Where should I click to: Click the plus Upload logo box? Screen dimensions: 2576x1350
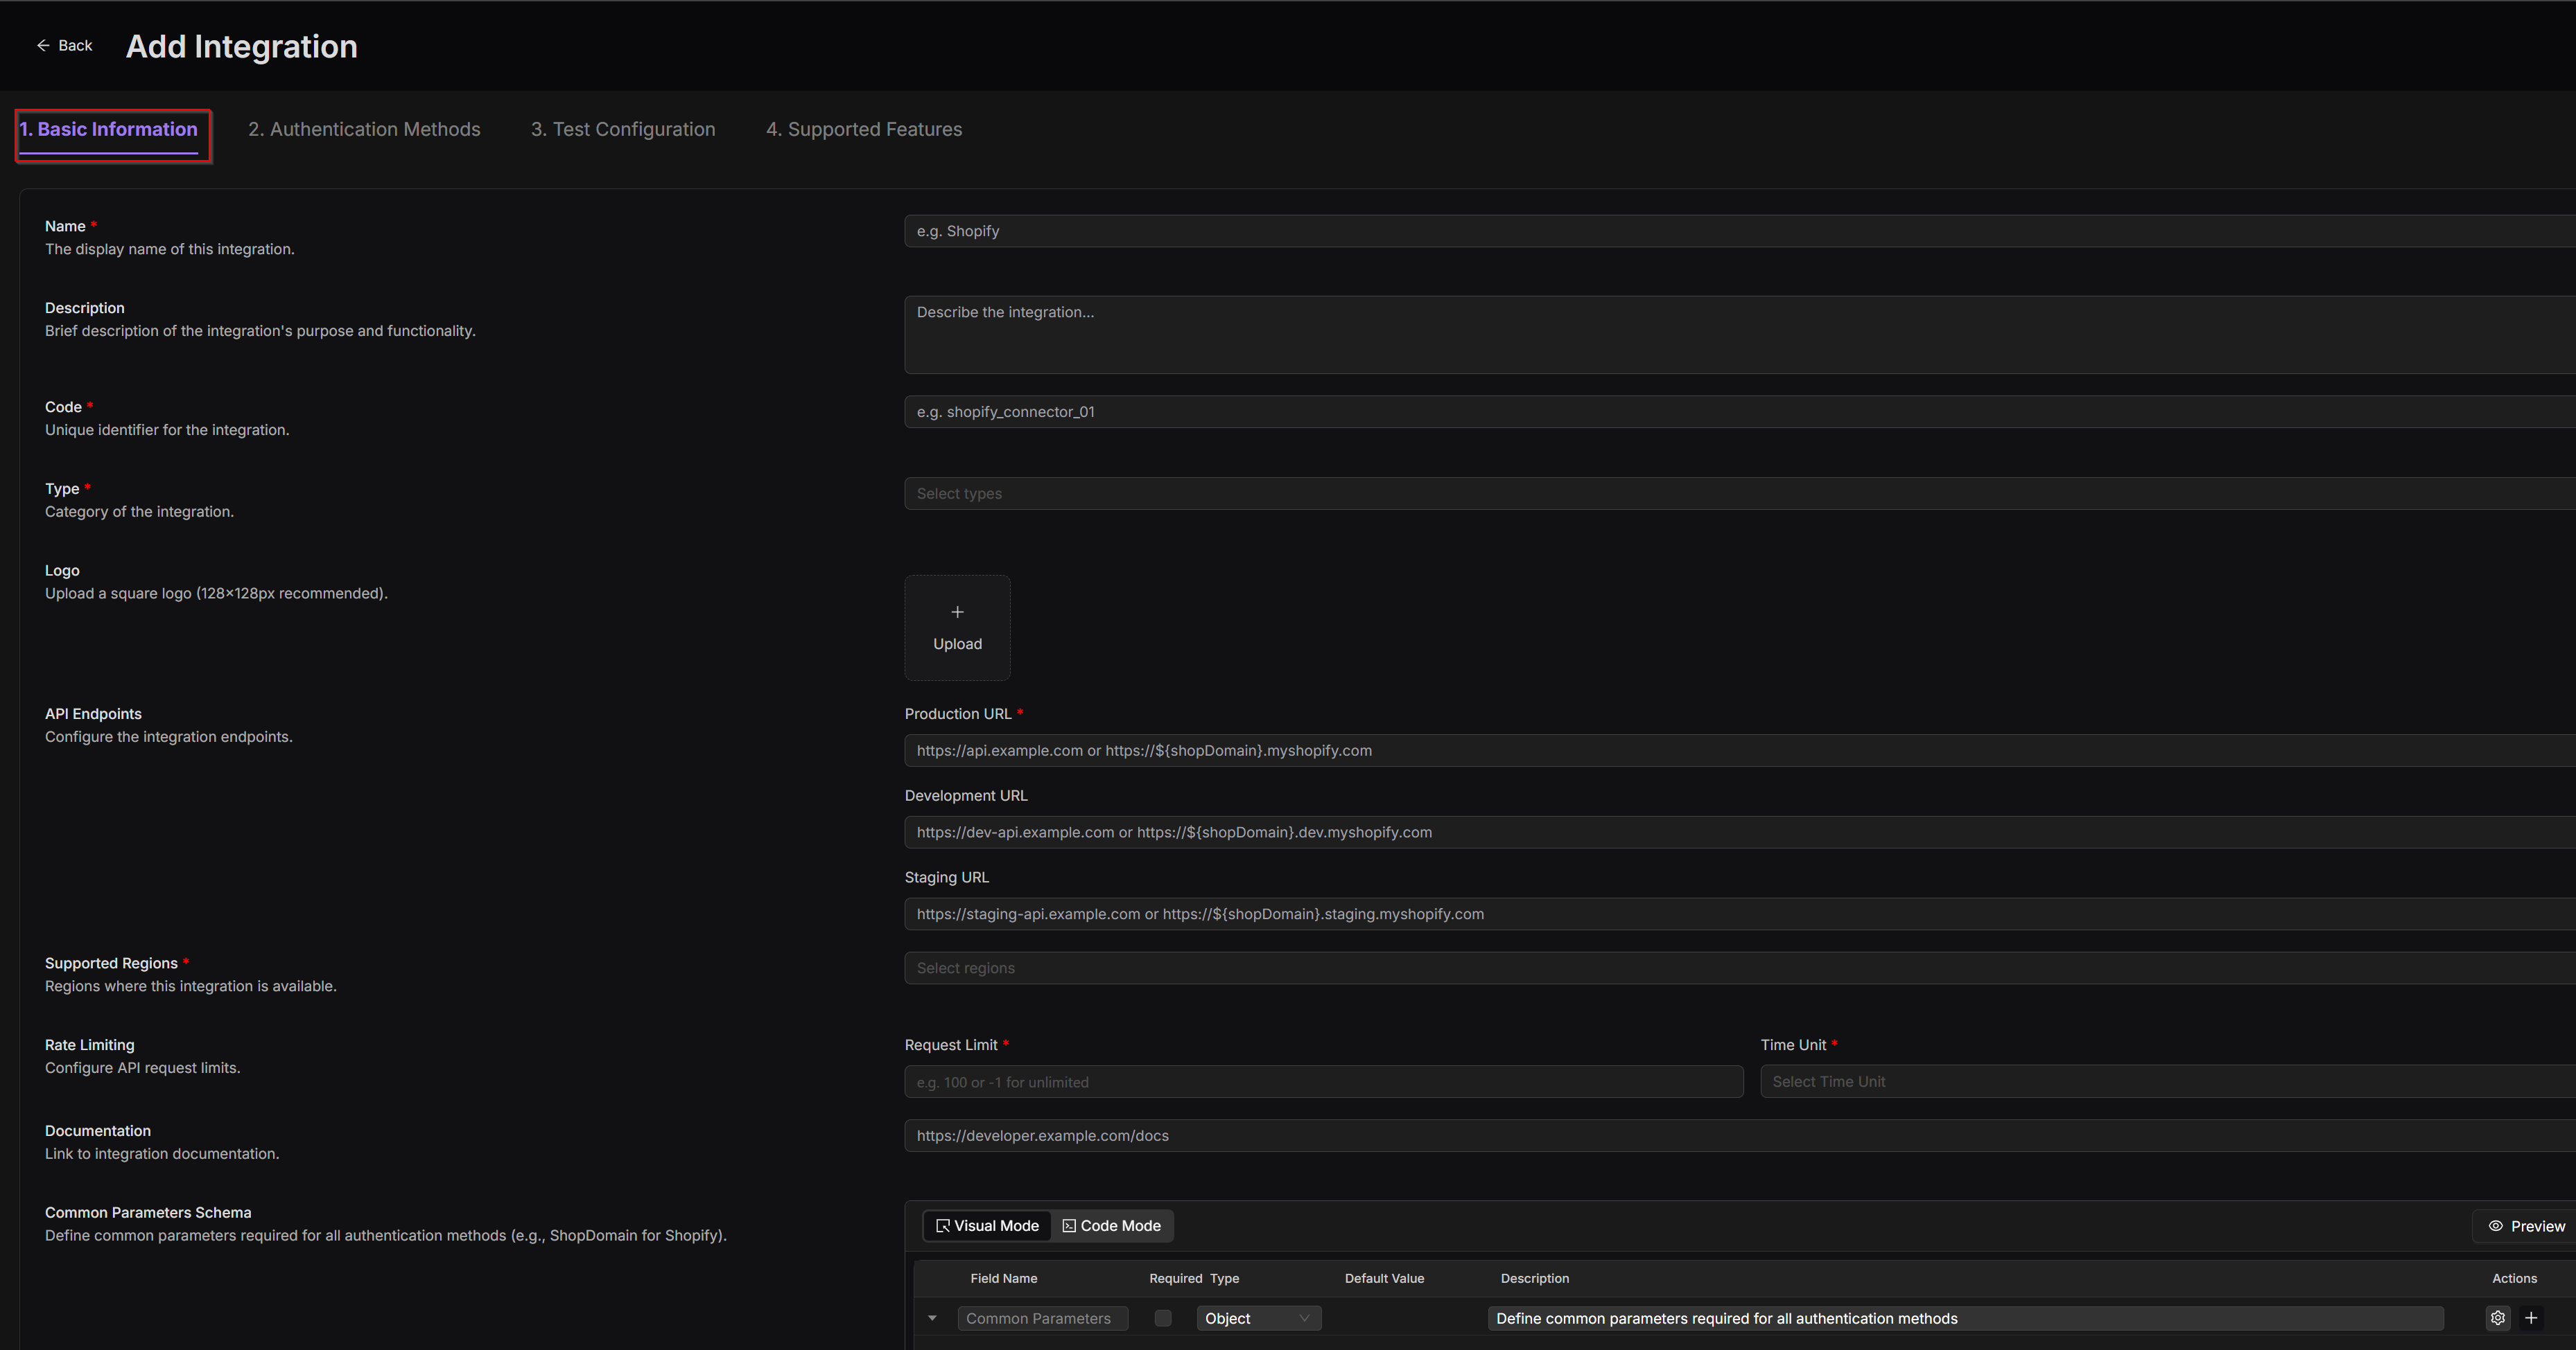tap(957, 628)
